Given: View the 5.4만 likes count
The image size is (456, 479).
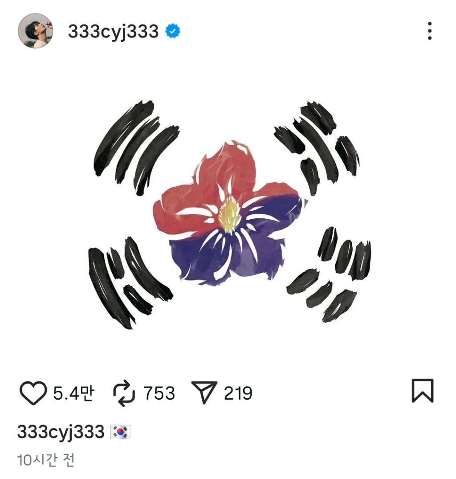Looking at the screenshot, I should [73, 393].
